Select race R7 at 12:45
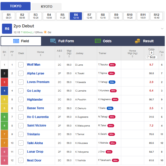 [89, 16]
